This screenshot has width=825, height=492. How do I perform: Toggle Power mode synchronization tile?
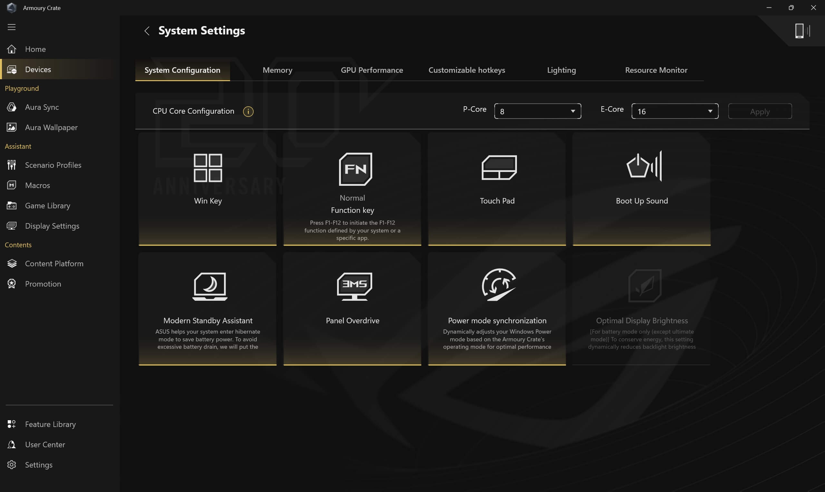[497, 309]
